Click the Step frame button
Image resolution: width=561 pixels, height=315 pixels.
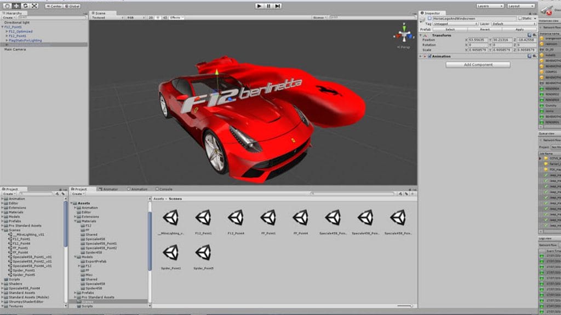click(x=278, y=5)
